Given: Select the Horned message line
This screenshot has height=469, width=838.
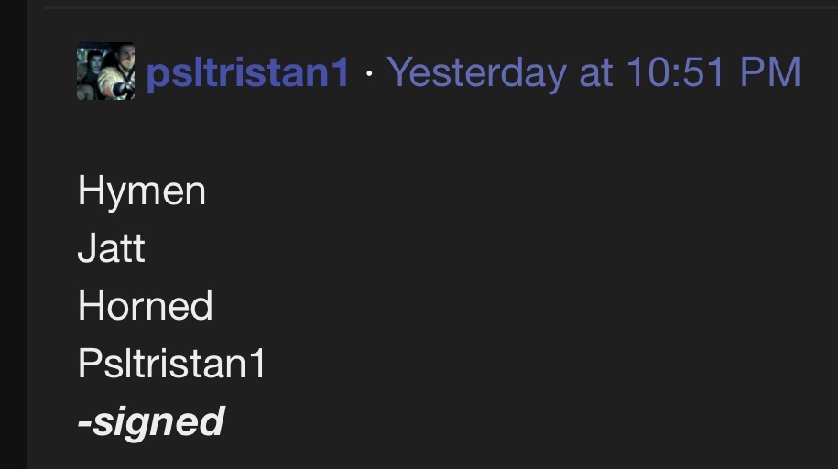Looking at the screenshot, I should click(x=146, y=305).
